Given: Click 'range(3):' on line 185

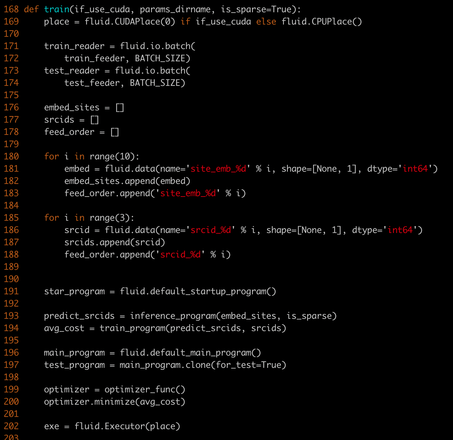Looking at the screenshot, I should [x=112, y=217].
